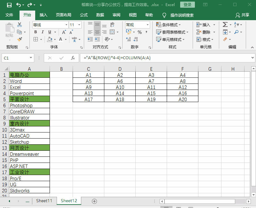Click the 登录 sign-in button
The width and height of the screenshot is (256, 208).
pyautogui.click(x=188, y=5)
